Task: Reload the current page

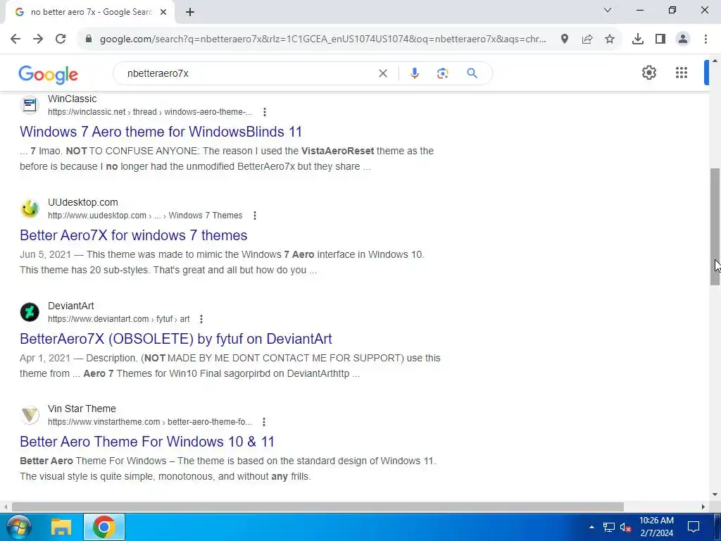Action: click(x=61, y=39)
